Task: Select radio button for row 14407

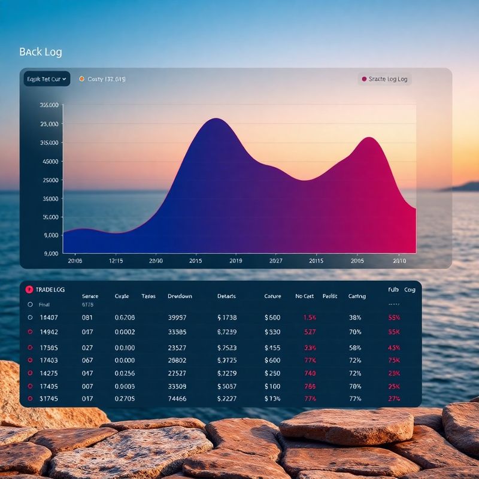Action: pyautogui.click(x=31, y=317)
